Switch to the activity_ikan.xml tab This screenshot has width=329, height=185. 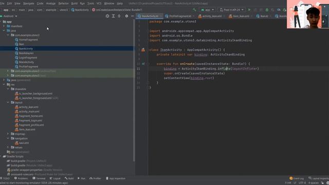click(x=211, y=16)
